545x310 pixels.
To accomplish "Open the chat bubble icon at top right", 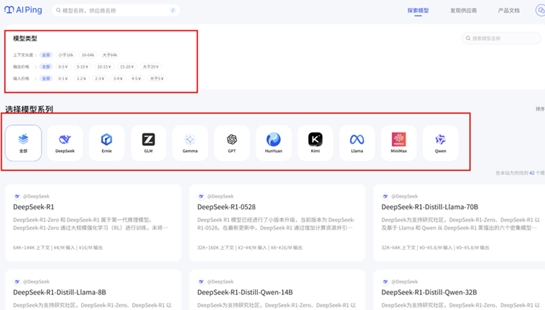I will 540,11.
